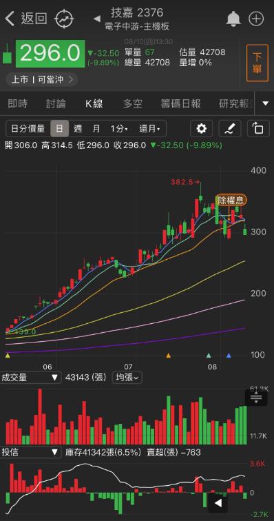
Task: Open the chart analysis circle icon
Action: (64, 19)
